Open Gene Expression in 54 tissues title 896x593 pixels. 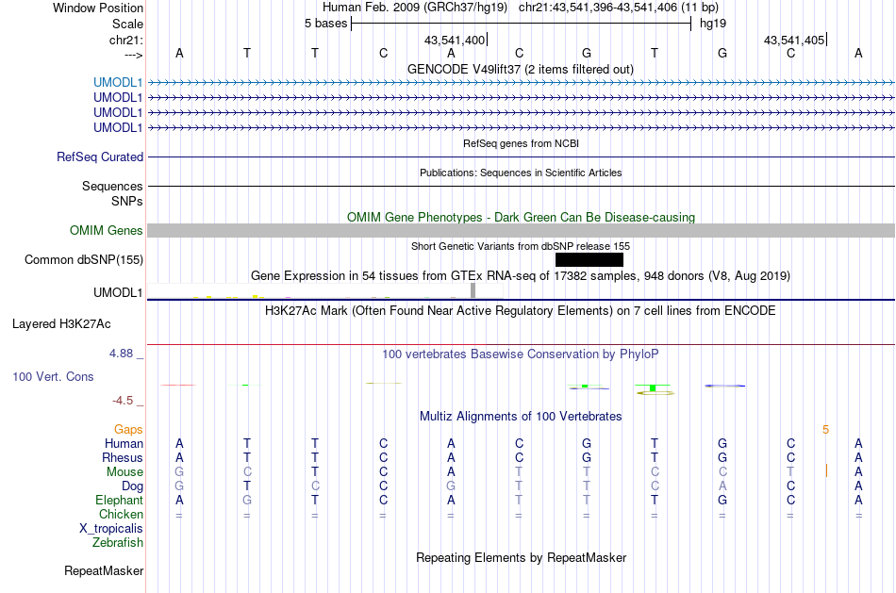point(521,276)
